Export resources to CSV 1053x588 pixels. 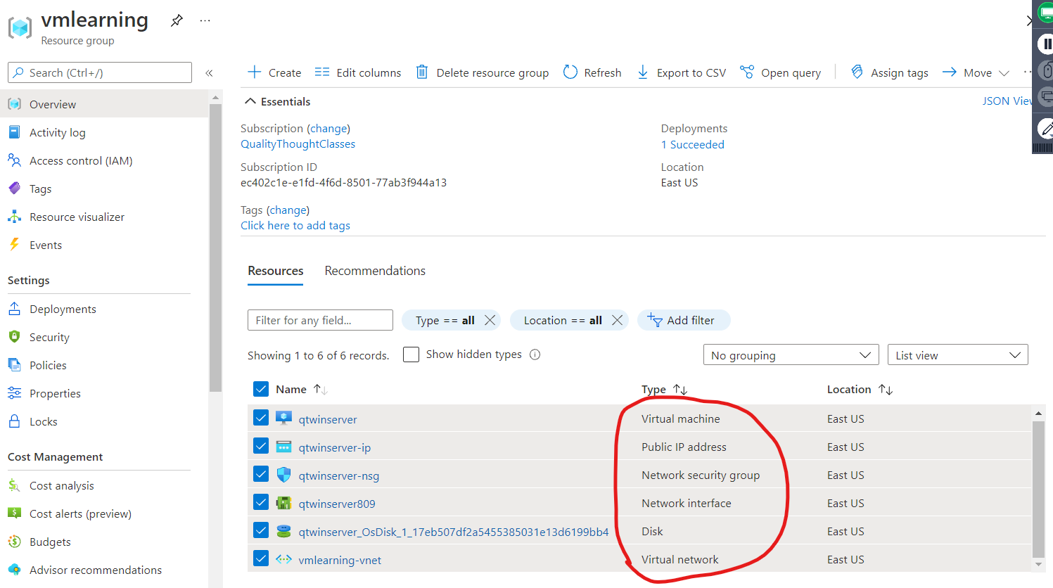point(681,72)
